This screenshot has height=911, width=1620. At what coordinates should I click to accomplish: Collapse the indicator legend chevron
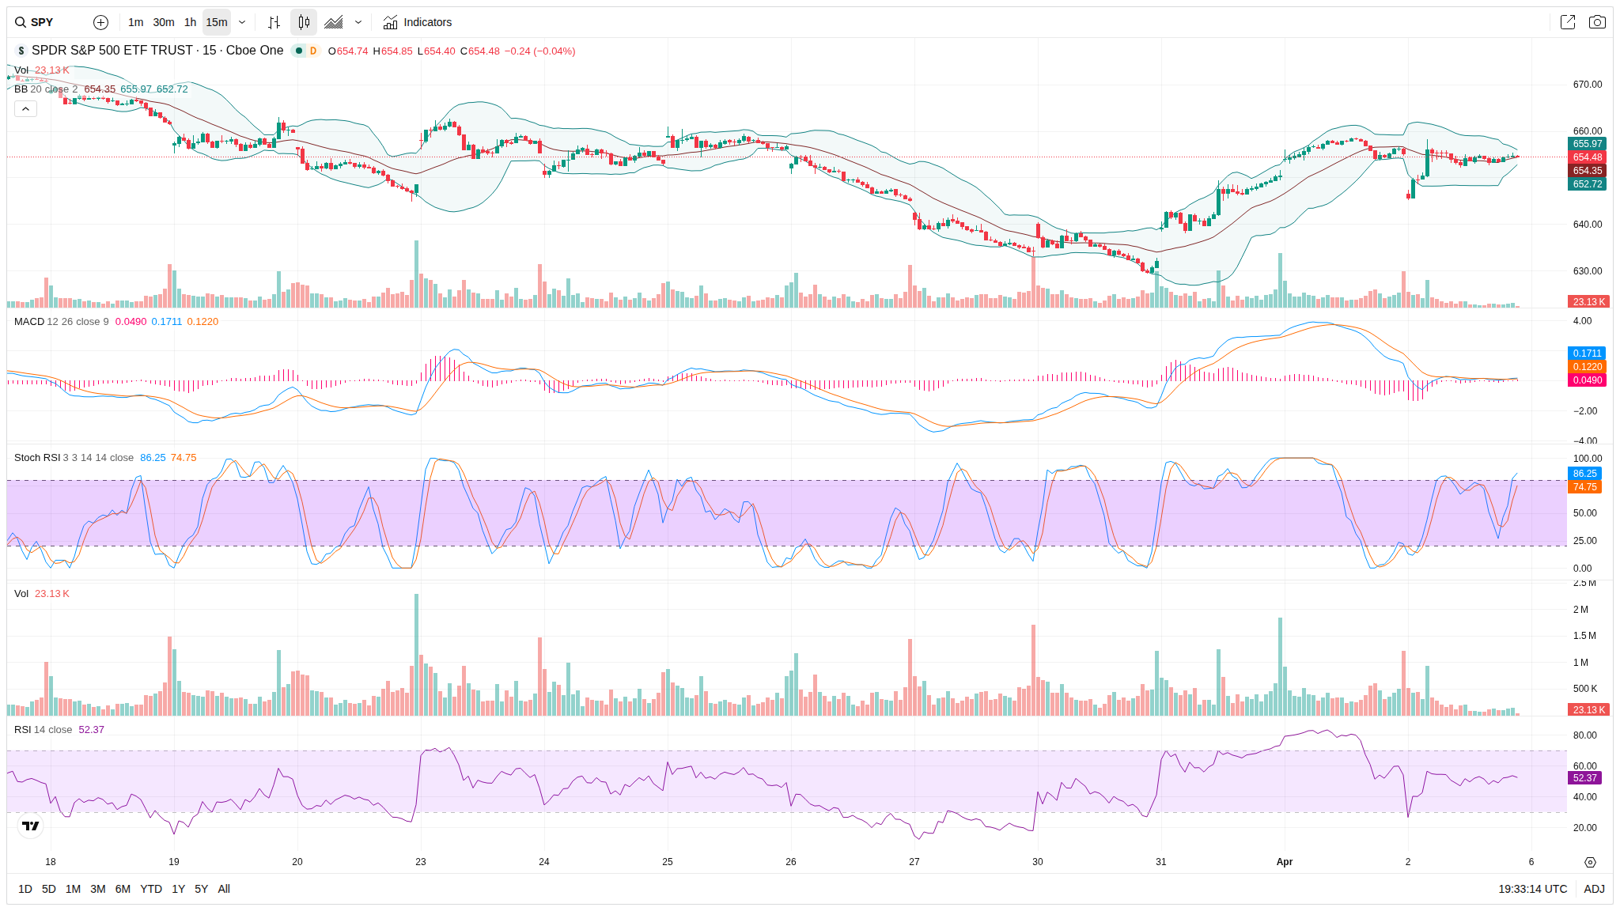pyautogui.click(x=25, y=108)
